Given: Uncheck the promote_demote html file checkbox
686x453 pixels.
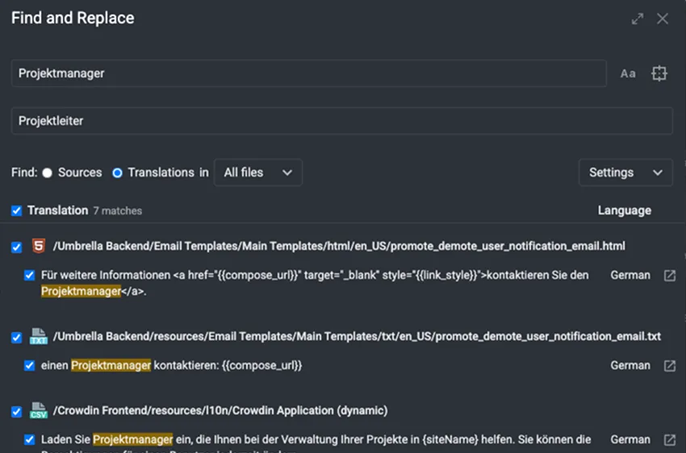Looking at the screenshot, I should click(x=17, y=247).
